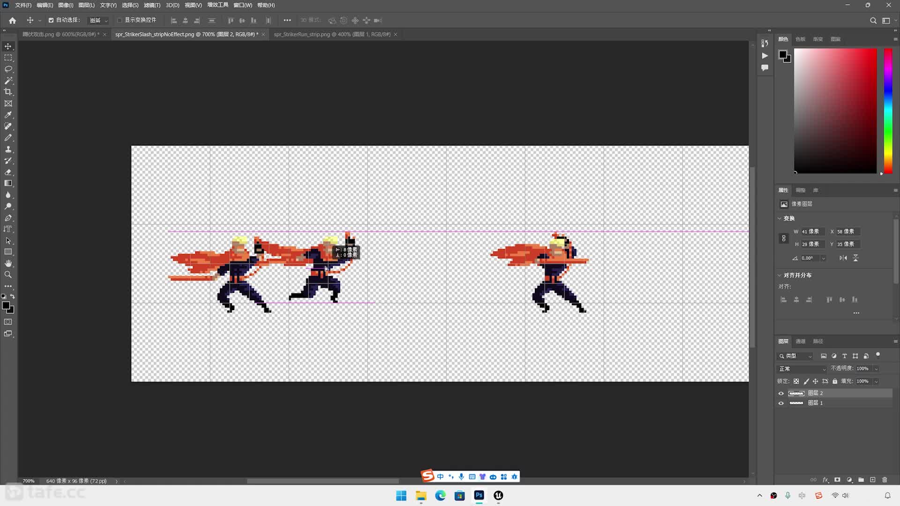Screen dimensions: 900x506
Task: Open the 窗口(W) menu
Action: coord(242,5)
